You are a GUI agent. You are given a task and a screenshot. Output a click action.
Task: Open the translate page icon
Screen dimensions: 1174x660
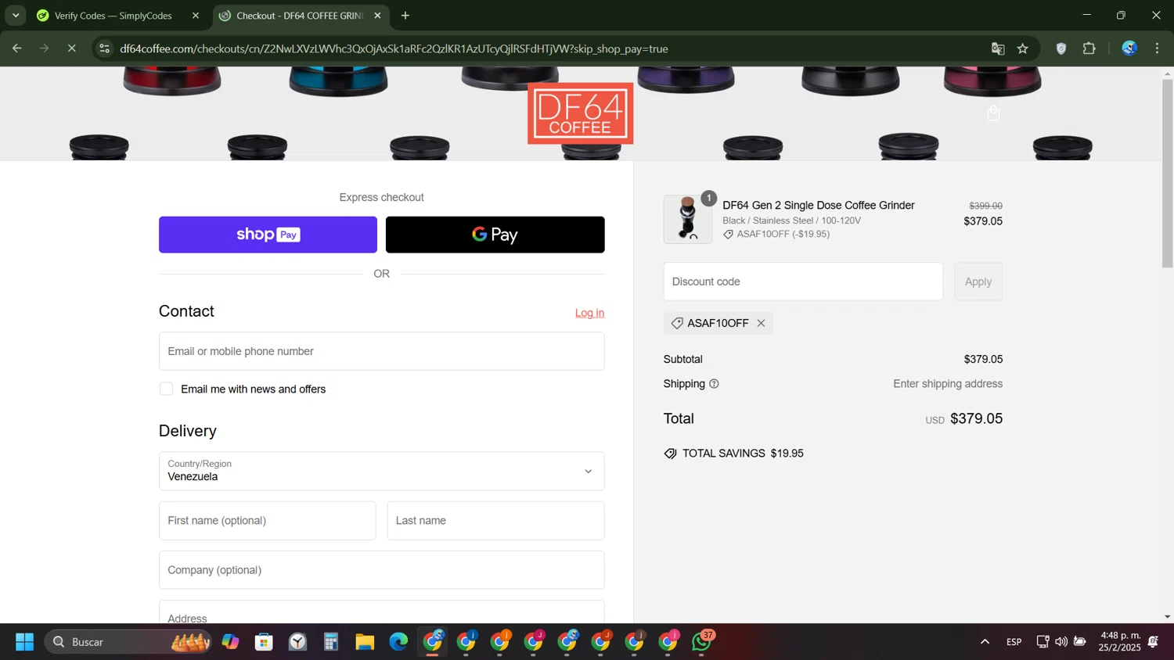(998, 48)
